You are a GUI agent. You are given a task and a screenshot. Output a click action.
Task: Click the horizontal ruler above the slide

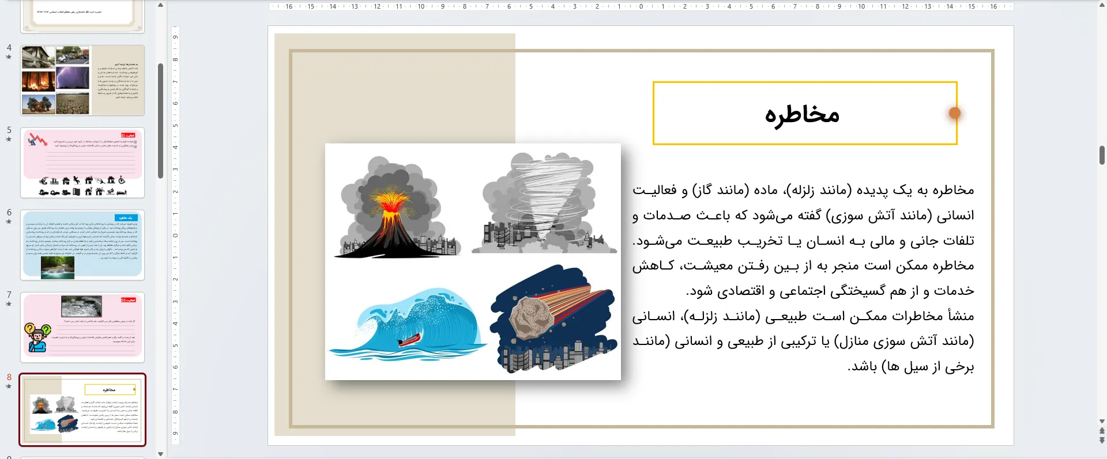click(641, 6)
